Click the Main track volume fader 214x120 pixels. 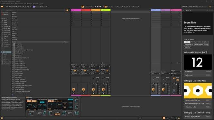pyautogui.click(x=177, y=84)
